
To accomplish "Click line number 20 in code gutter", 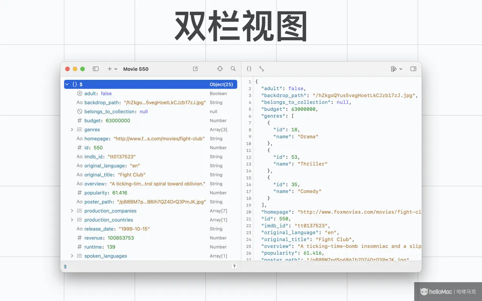I will pyautogui.click(x=249, y=212).
